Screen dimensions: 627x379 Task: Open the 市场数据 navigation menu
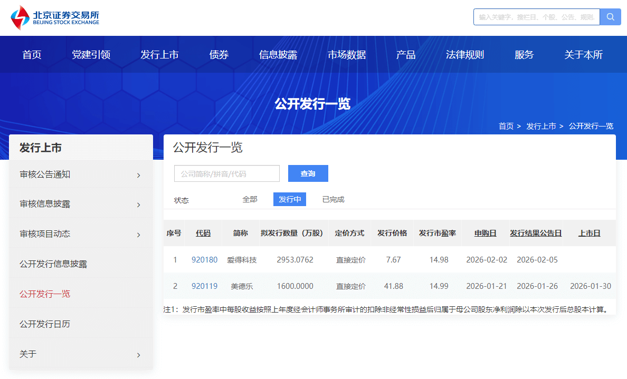coord(347,55)
